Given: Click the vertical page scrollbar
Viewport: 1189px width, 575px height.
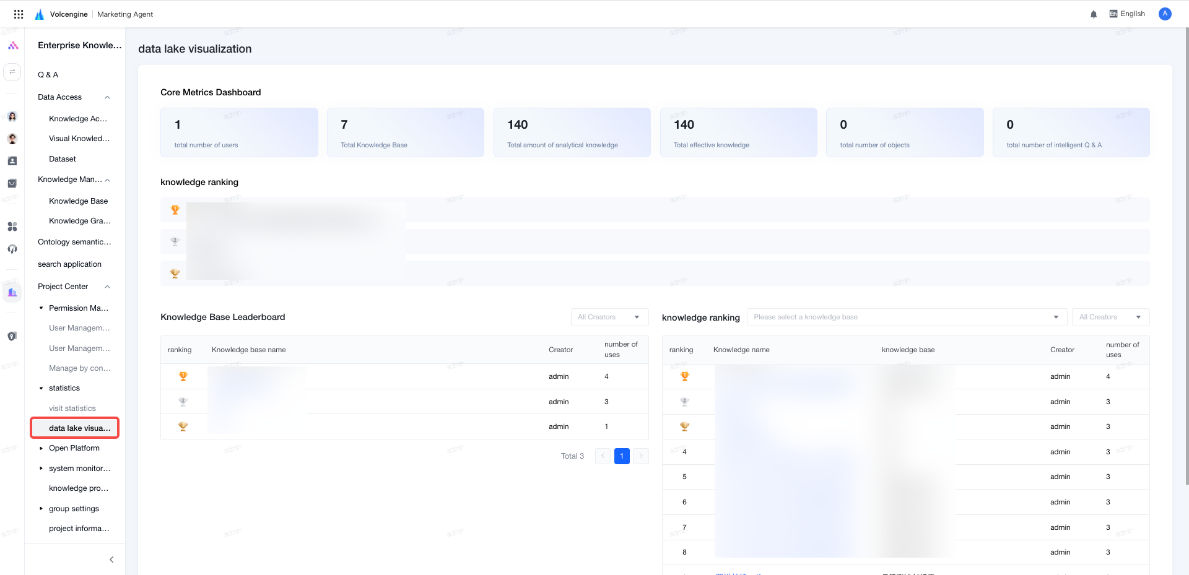Looking at the screenshot, I should (x=1187, y=257).
